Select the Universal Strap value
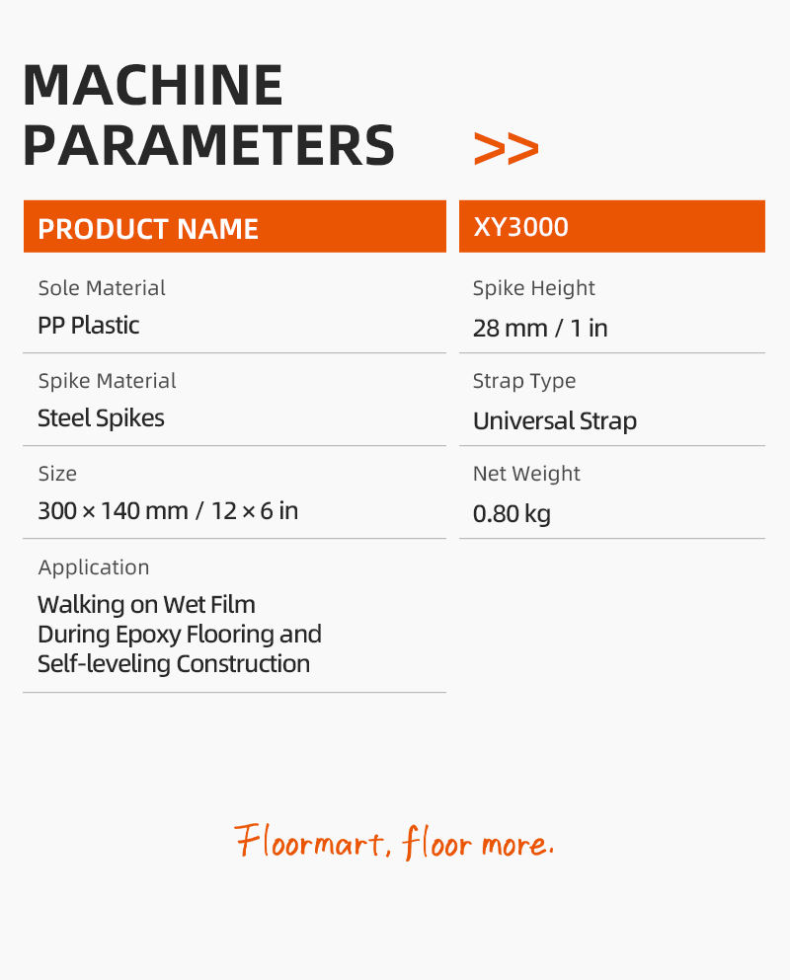Image resolution: width=790 pixels, height=980 pixels. 555,420
